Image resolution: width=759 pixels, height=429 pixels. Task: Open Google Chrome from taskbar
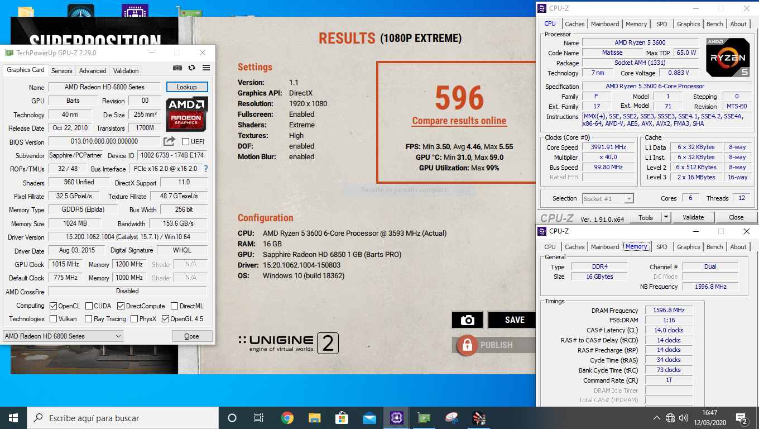(287, 418)
